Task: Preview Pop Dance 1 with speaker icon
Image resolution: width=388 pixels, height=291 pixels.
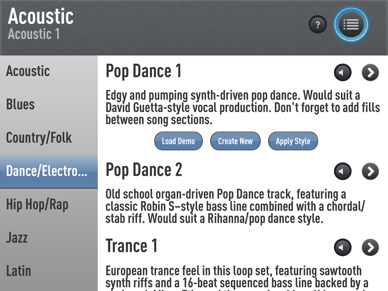Action: [x=343, y=72]
